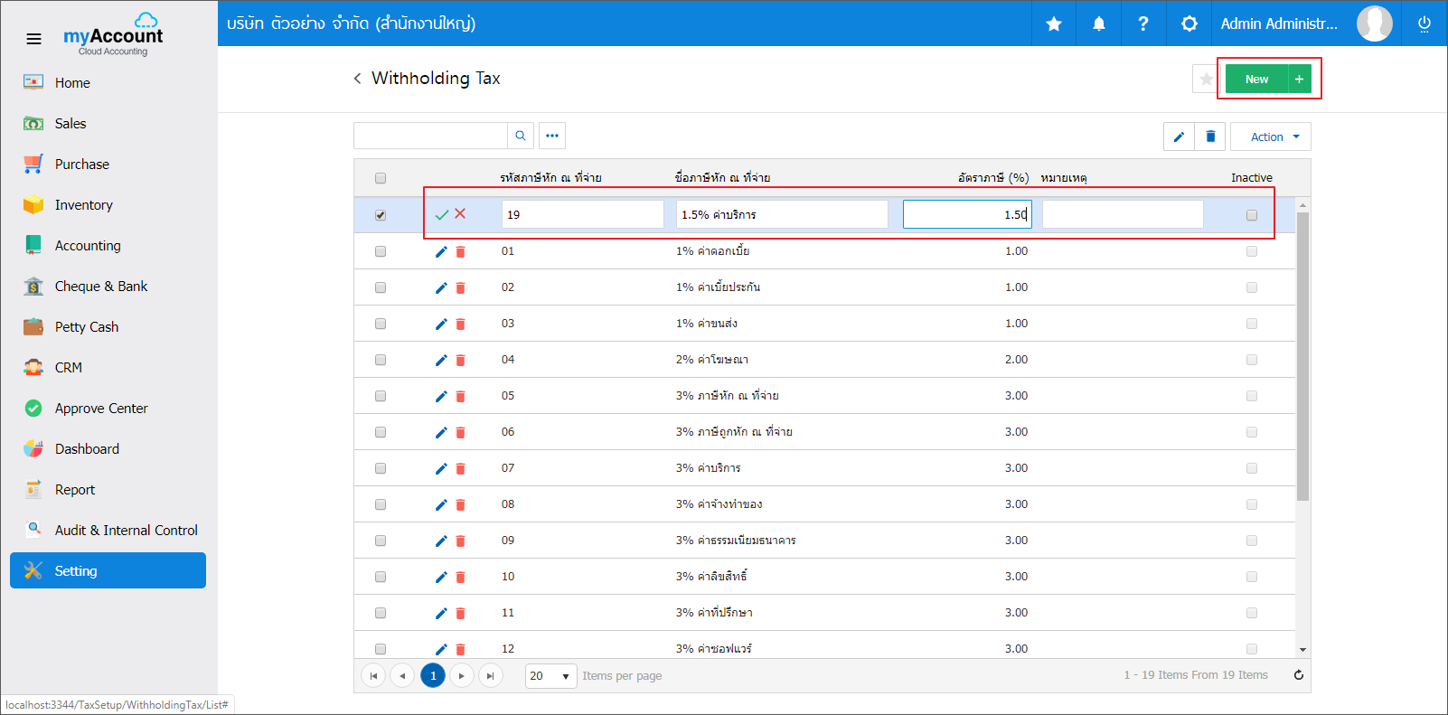
Task: Open the New button plus dropdown
Action: pos(1299,79)
